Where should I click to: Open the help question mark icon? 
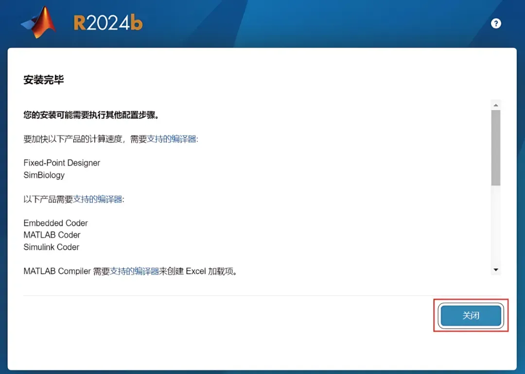496,23
